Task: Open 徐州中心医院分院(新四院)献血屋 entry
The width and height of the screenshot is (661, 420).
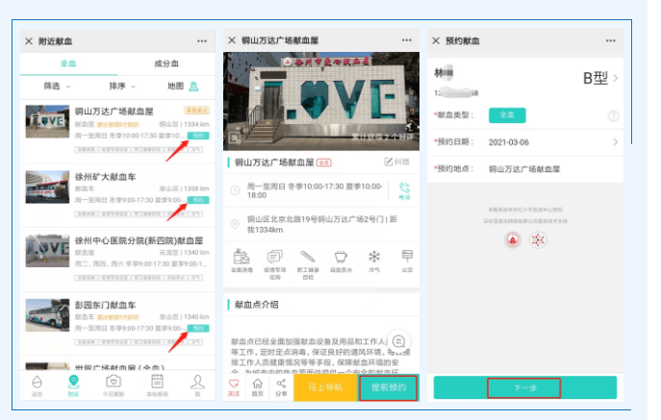Action: [117, 259]
